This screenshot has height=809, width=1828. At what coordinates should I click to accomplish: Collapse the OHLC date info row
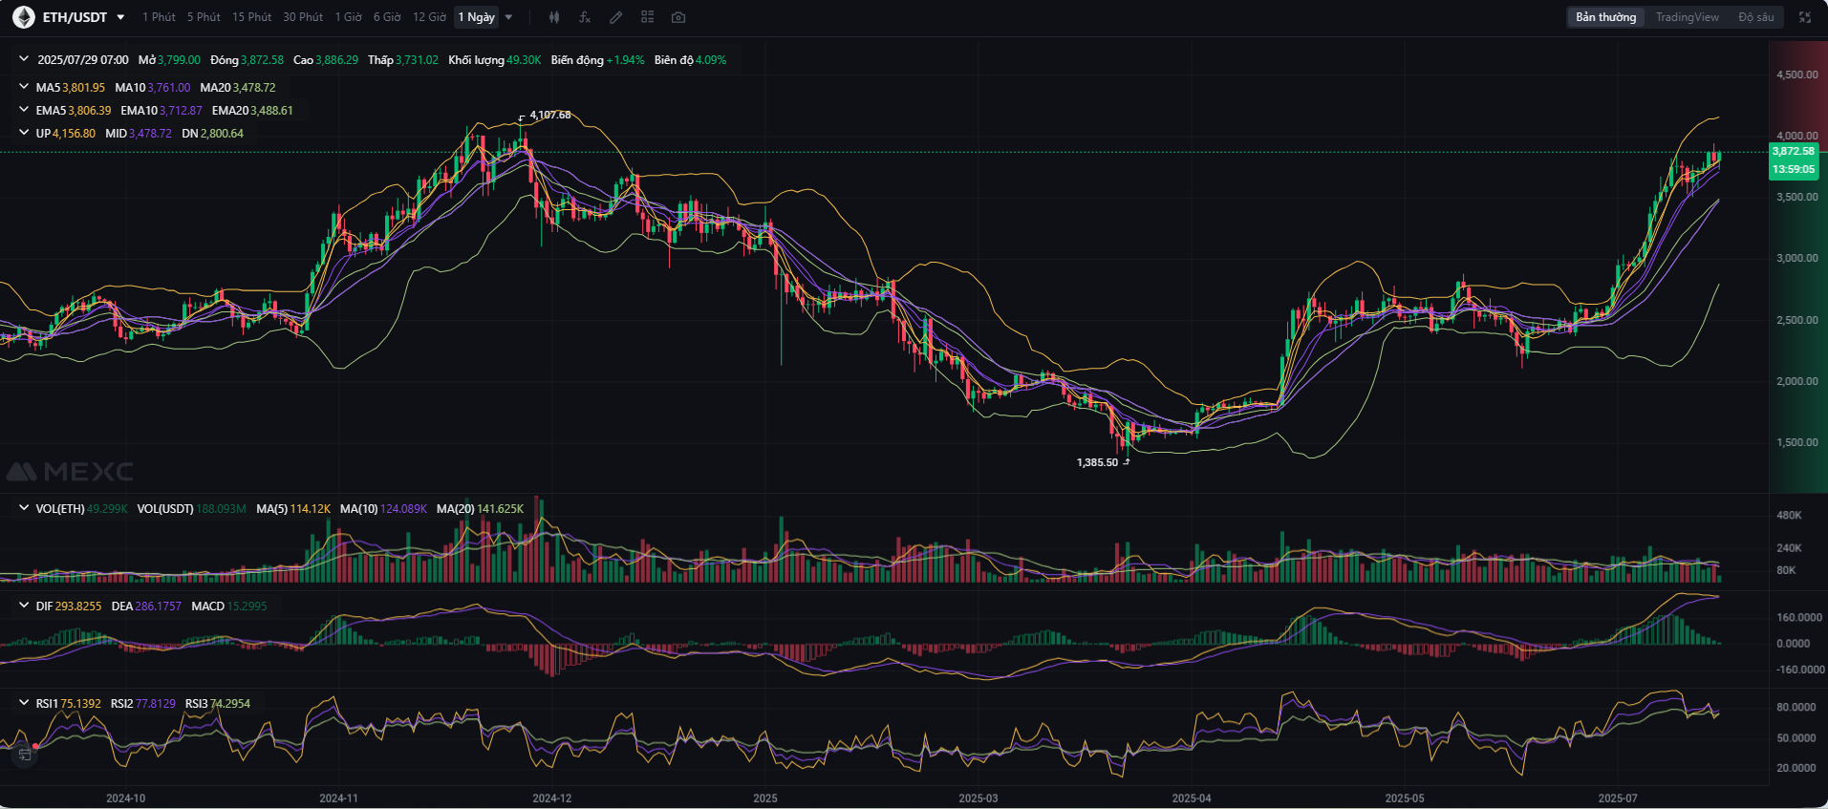click(x=24, y=59)
